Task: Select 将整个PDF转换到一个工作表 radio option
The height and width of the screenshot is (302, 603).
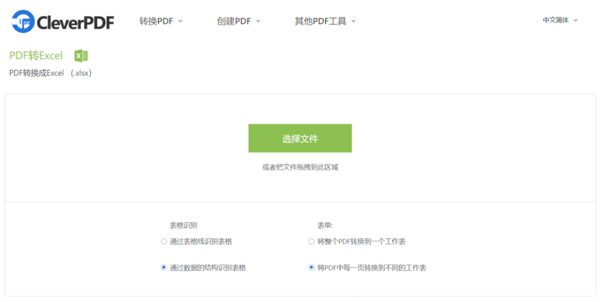Action: click(x=312, y=241)
